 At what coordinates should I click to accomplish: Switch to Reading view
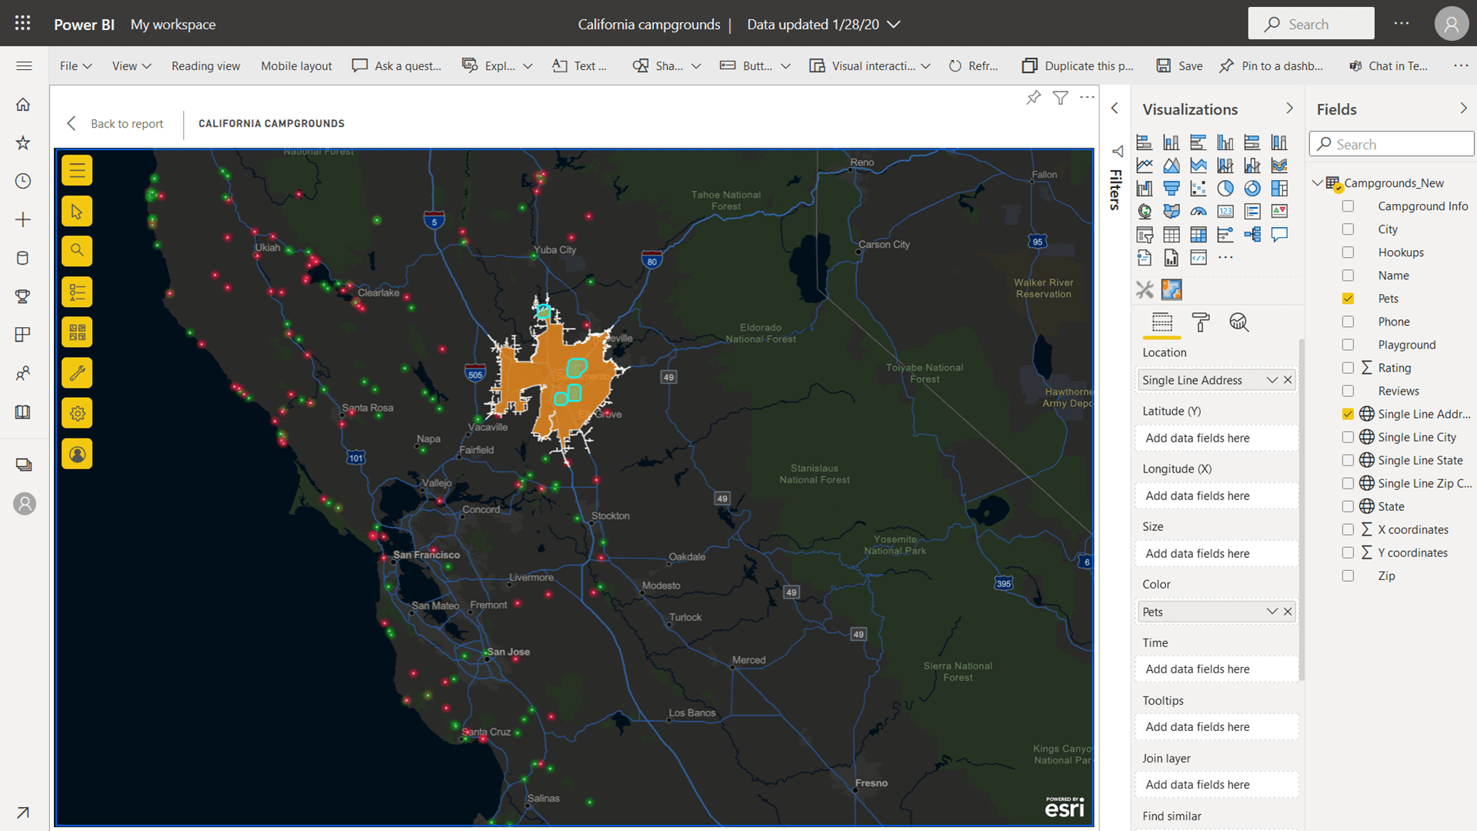click(x=205, y=66)
